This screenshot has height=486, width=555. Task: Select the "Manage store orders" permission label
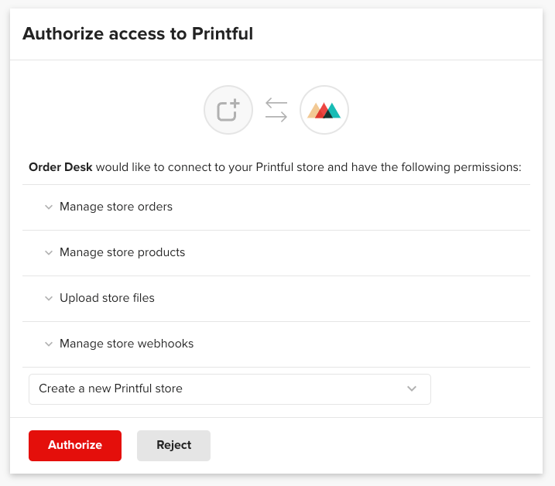click(116, 207)
